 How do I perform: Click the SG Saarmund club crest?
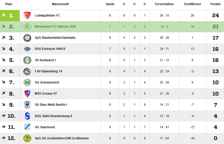27,127
